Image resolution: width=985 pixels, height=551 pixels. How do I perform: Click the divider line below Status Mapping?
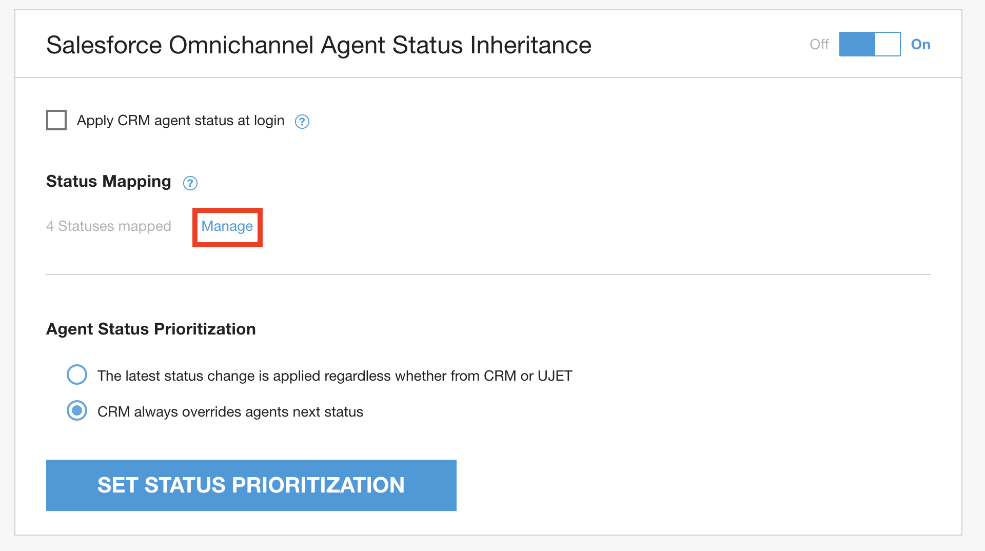pos(488,274)
